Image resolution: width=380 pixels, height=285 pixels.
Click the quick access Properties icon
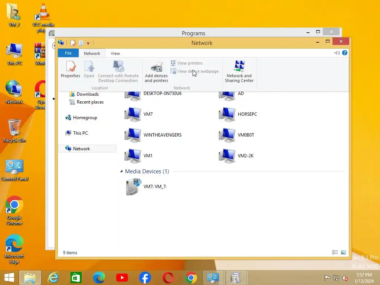click(73, 43)
